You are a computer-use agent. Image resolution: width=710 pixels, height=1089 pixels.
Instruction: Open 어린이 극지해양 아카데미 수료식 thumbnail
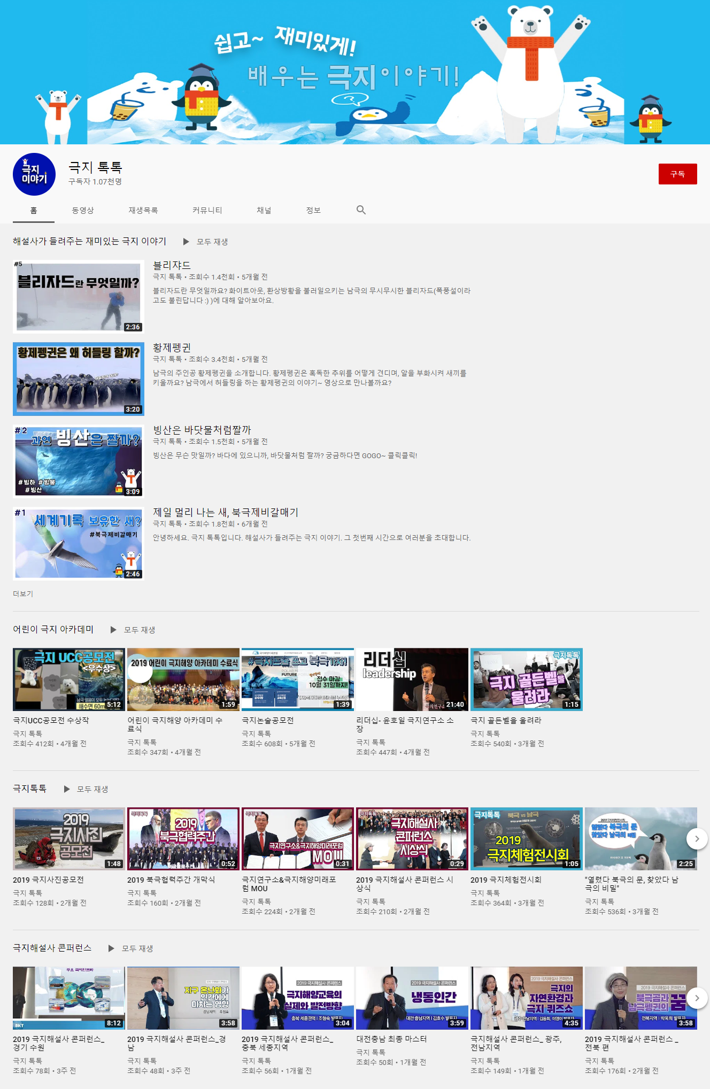pos(183,679)
